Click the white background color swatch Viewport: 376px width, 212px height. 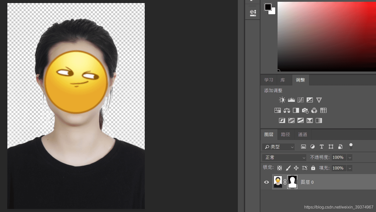(x=273, y=12)
